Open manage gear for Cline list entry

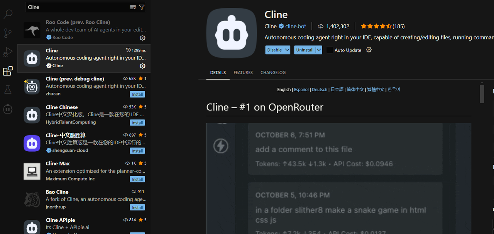click(x=142, y=66)
